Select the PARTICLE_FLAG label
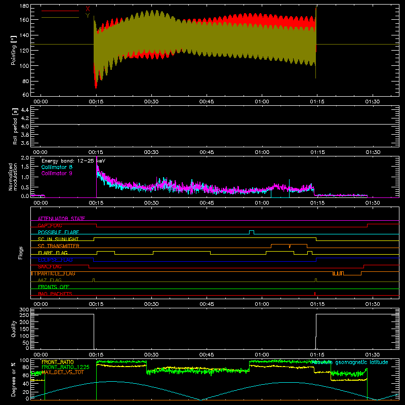Viewport: 405px width, 405px height. (57, 273)
